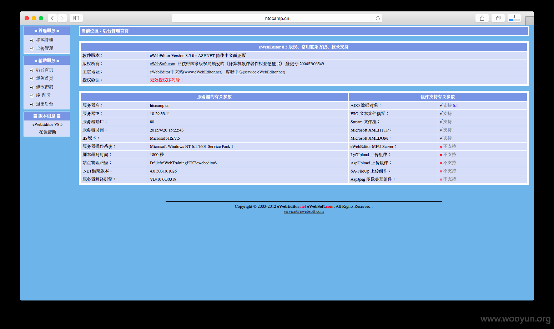Screen dimensions: 554x329
Task: Click the 辅助服务 section header
Action: pyautogui.click(x=47, y=61)
